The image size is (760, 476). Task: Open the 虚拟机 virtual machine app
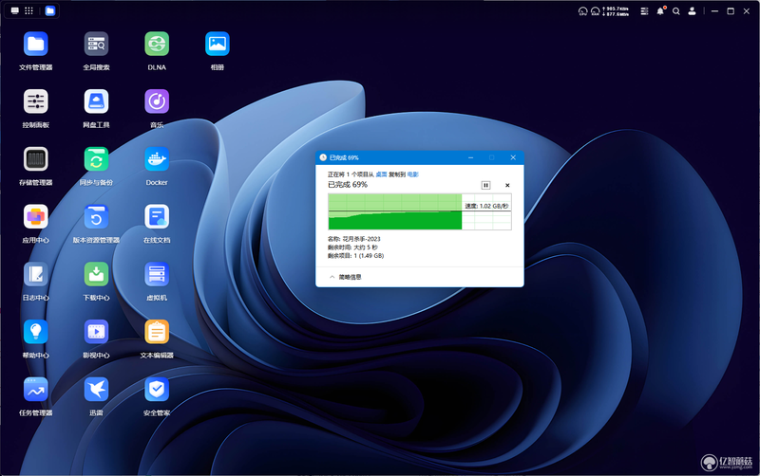point(157,274)
